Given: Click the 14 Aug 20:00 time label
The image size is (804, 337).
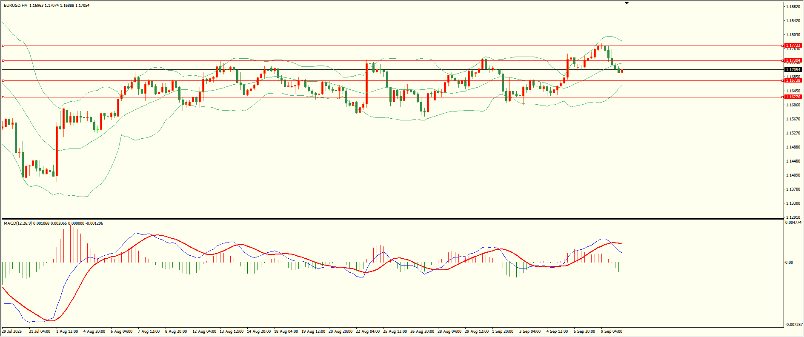Looking at the screenshot, I should pos(259,331).
